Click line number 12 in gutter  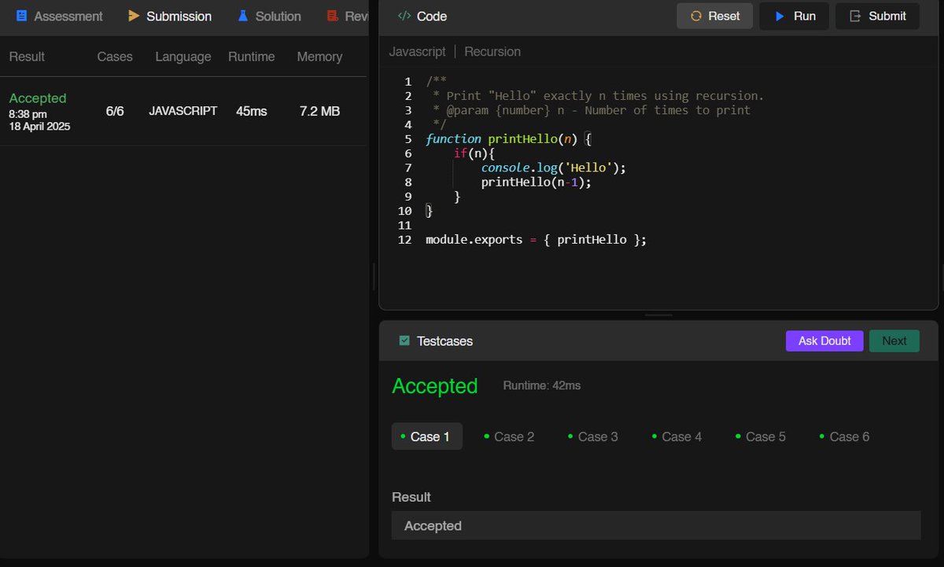[x=404, y=239]
